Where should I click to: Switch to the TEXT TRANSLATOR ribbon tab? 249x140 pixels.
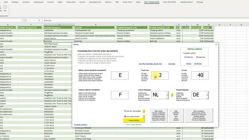152,2
